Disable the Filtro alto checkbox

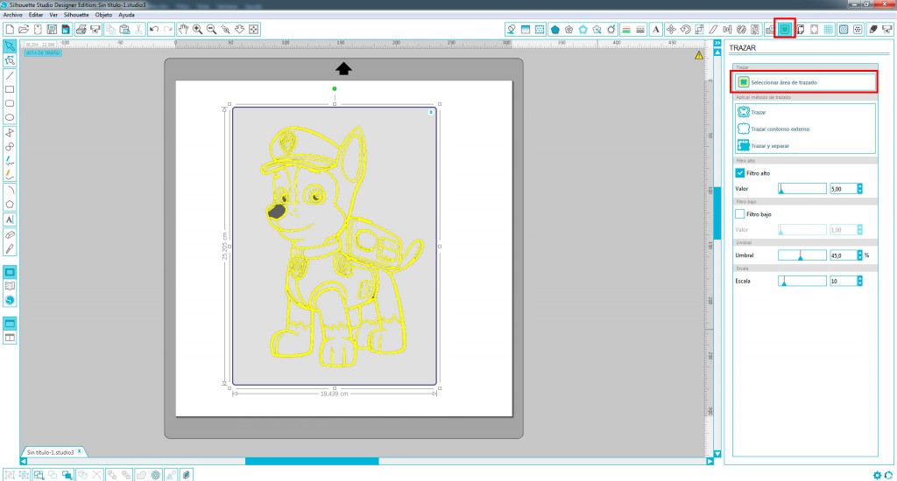(740, 173)
